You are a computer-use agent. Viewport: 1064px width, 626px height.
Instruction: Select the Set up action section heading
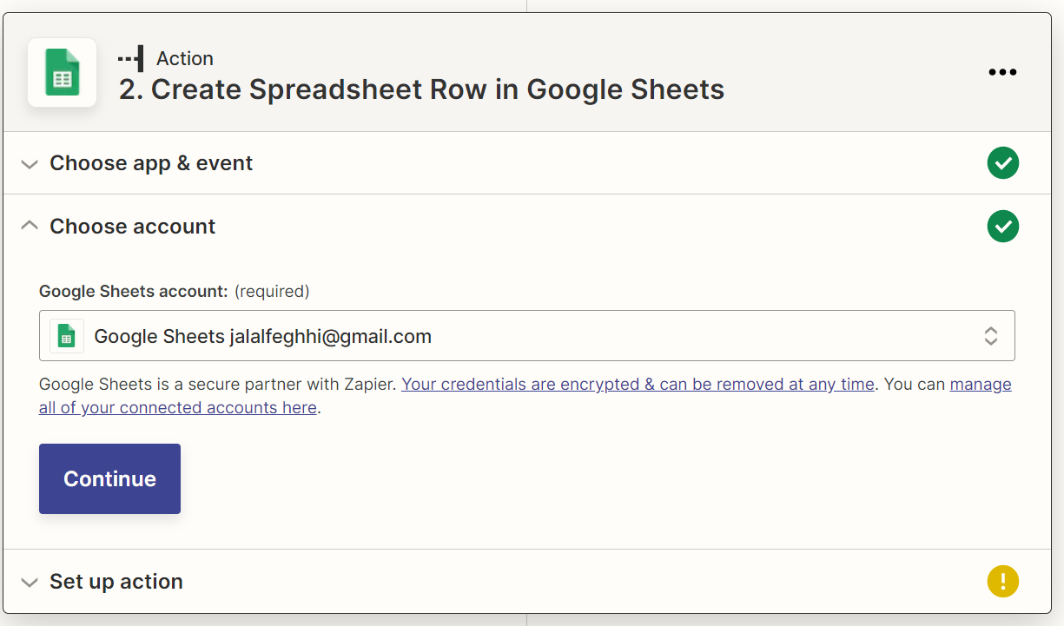coord(116,582)
